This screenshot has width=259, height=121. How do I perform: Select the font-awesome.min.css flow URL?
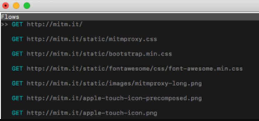pyautogui.click(x=135, y=69)
